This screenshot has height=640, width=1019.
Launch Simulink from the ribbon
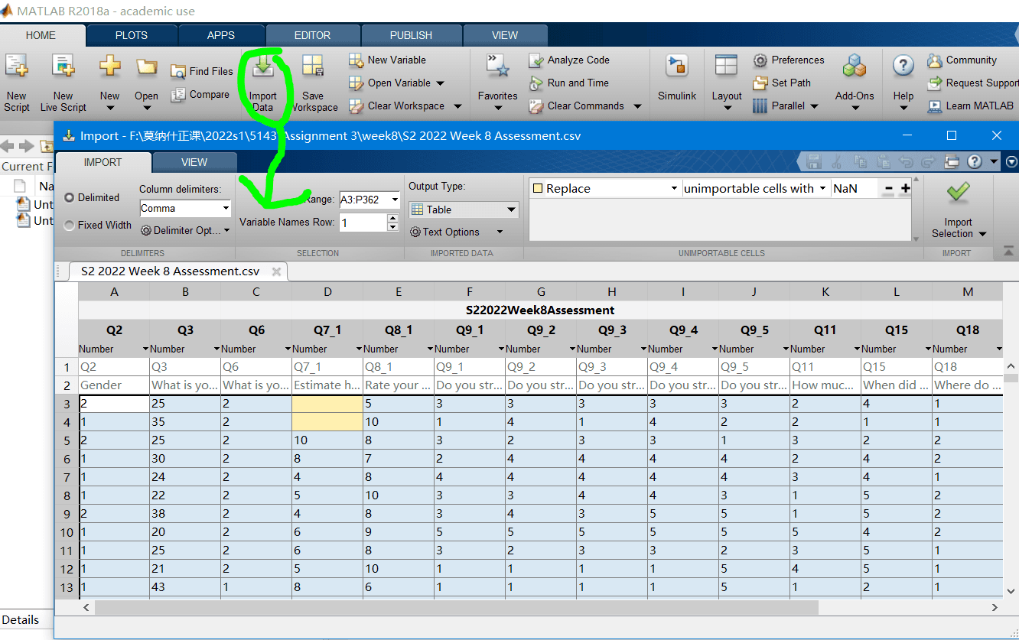point(677,78)
